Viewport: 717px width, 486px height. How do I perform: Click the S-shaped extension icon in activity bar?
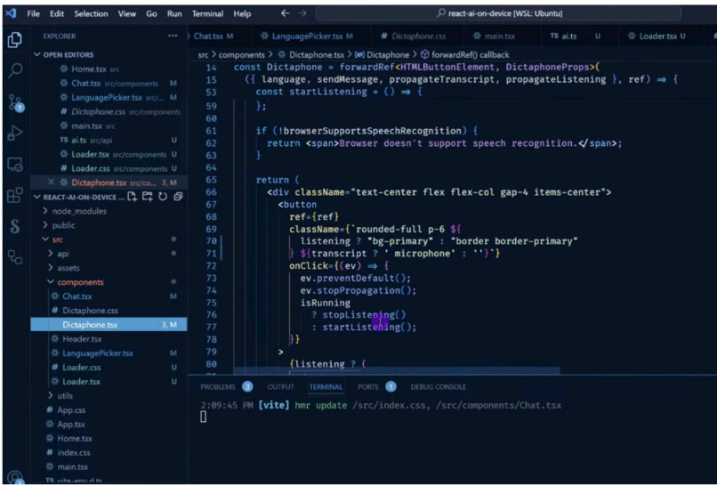point(14,226)
